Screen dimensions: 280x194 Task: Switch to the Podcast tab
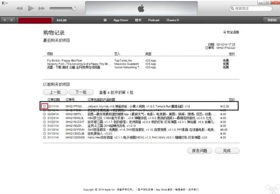point(154,20)
